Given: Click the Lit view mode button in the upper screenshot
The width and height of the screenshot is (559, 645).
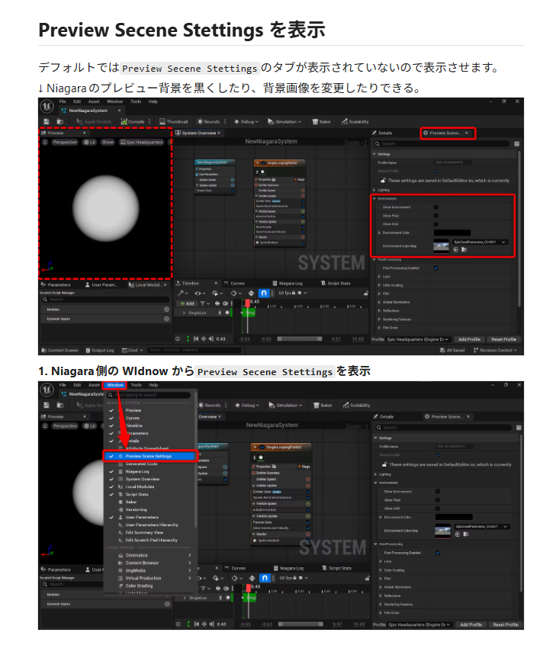Looking at the screenshot, I should tap(90, 142).
